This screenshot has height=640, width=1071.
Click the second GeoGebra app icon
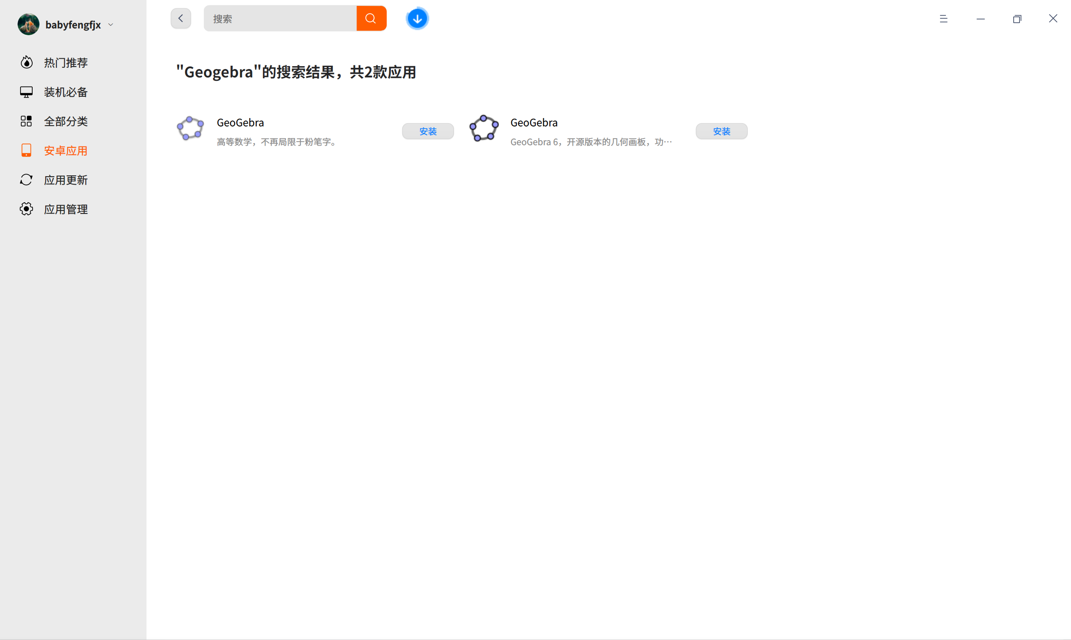pos(484,128)
